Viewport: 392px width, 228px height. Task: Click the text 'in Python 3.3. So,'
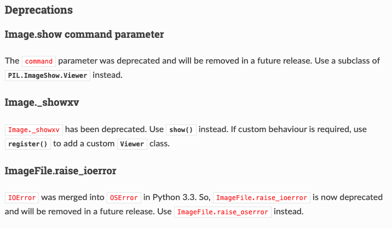[177, 197]
